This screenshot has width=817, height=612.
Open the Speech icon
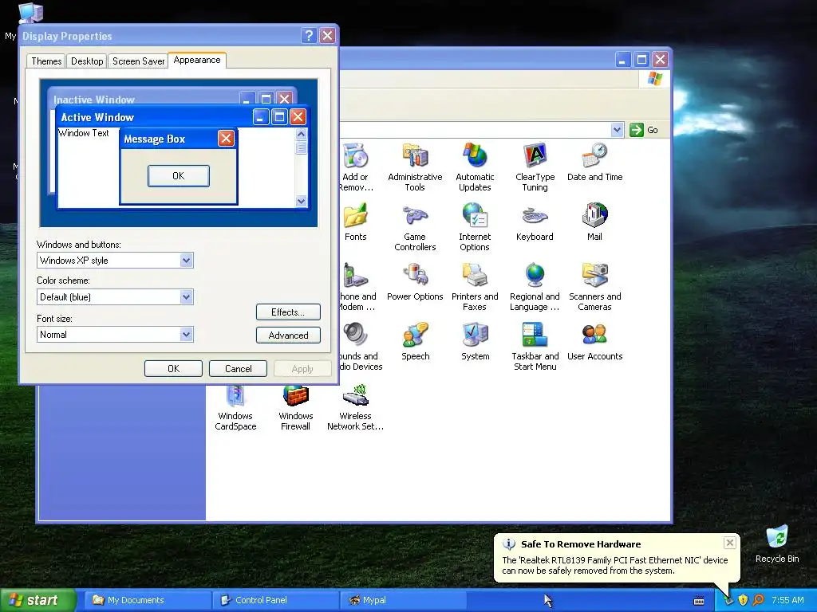point(415,335)
